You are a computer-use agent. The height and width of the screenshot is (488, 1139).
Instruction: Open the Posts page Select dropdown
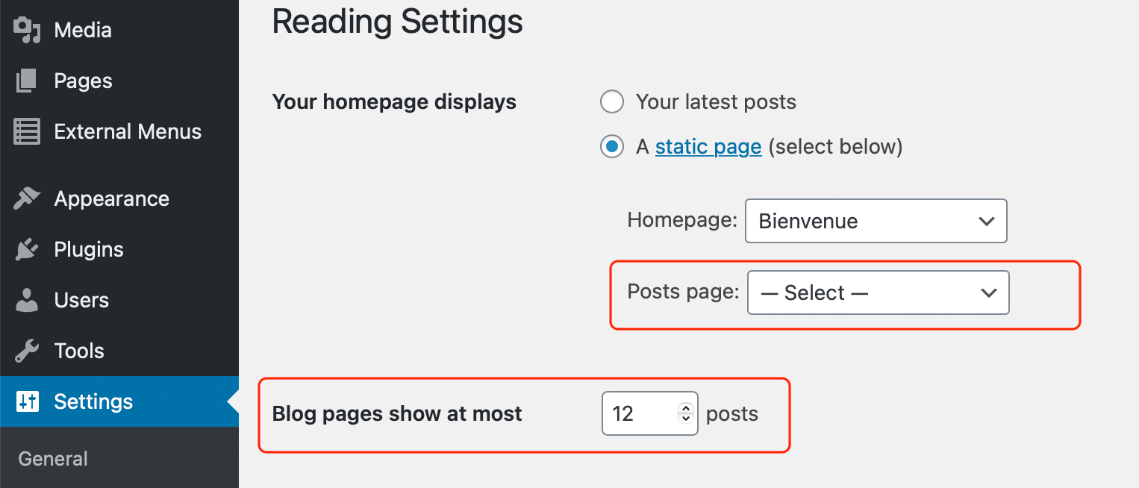878,293
